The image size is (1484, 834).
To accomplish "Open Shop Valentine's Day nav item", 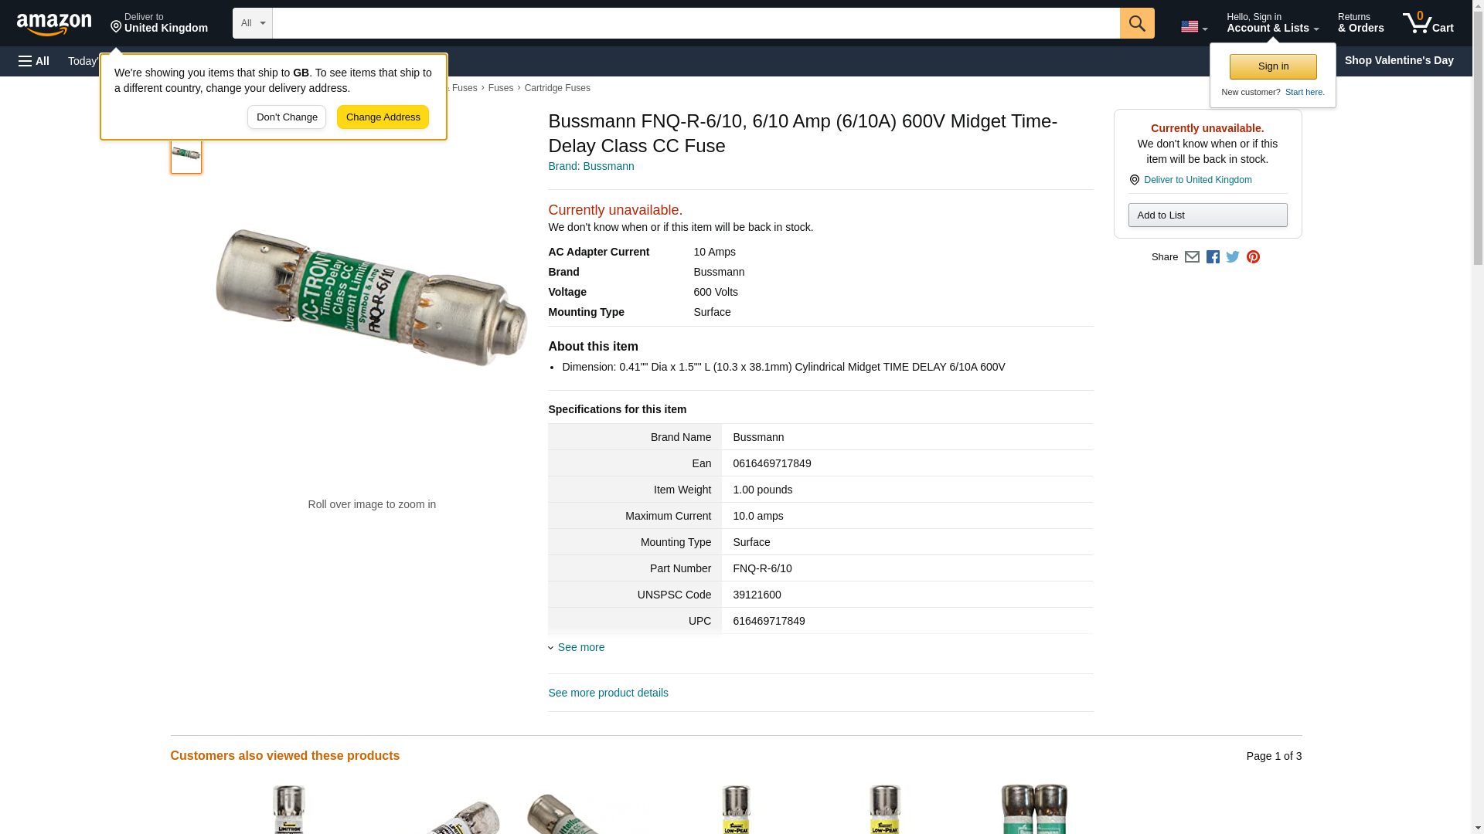I will coord(1398,60).
